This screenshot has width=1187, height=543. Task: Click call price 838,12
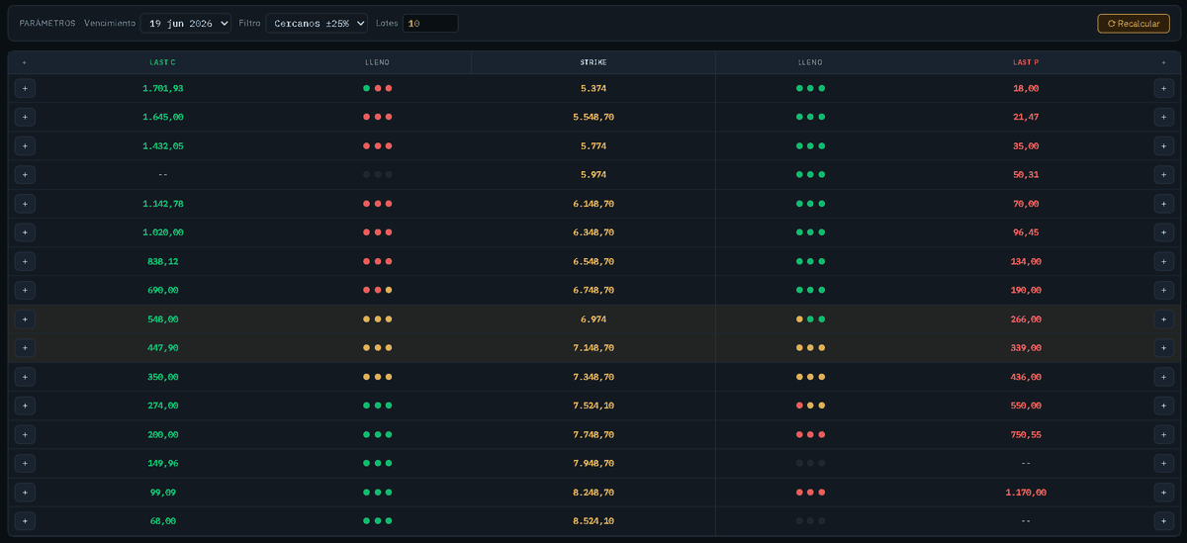coord(162,261)
